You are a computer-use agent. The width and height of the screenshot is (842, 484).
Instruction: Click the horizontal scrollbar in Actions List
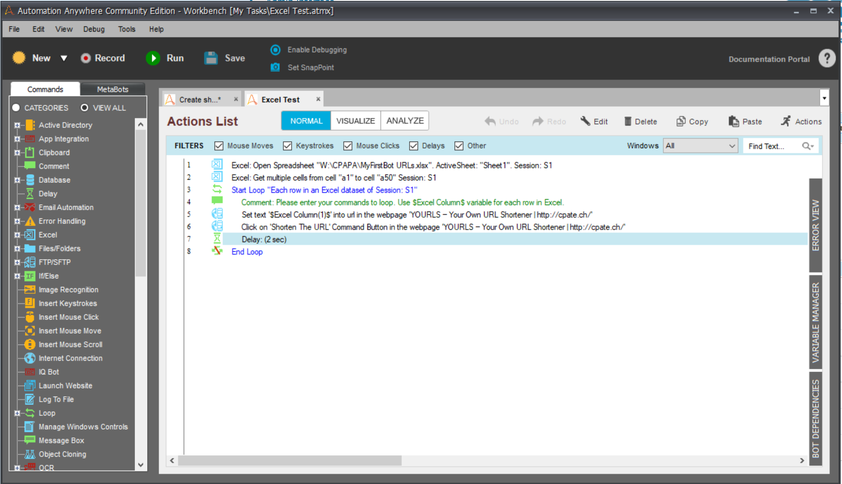pos(290,461)
